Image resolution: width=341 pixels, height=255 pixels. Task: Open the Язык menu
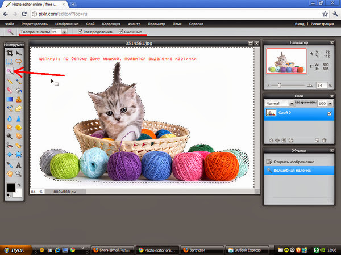tap(177, 24)
